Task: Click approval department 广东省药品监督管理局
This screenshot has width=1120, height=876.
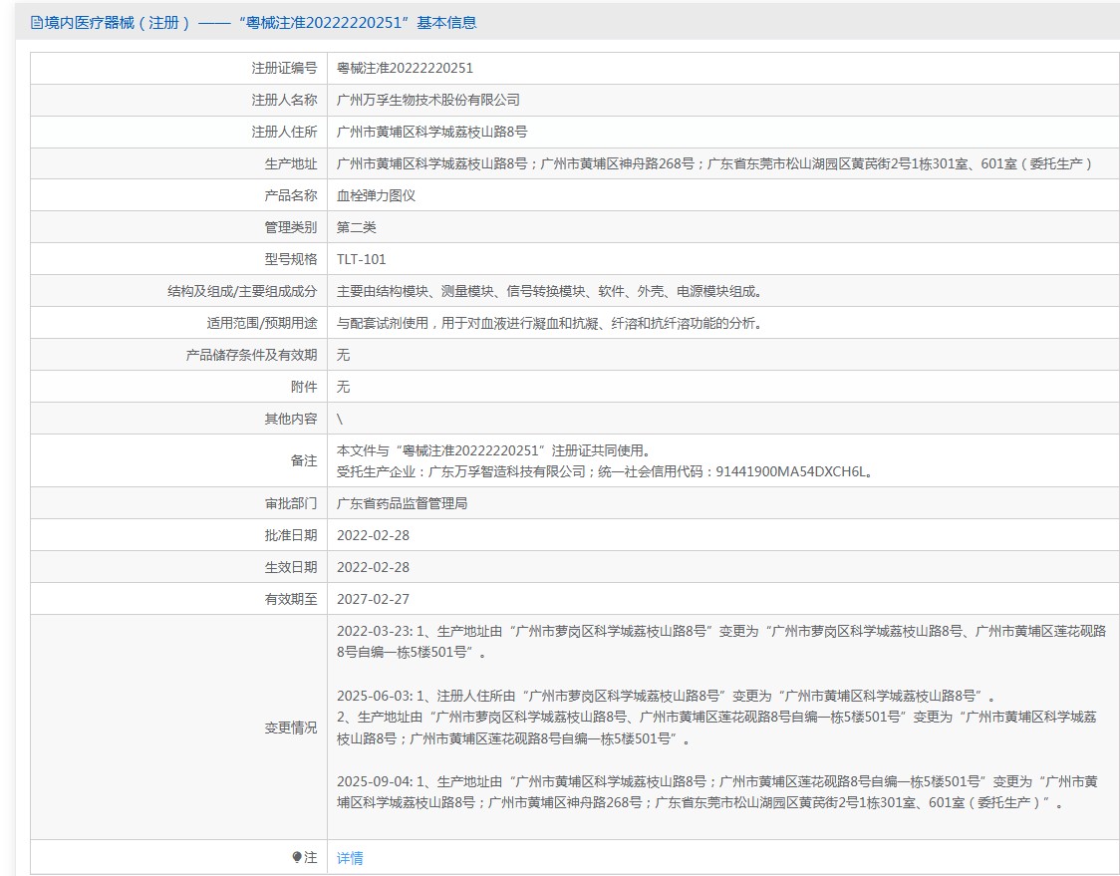Action: [x=403, y=503]
